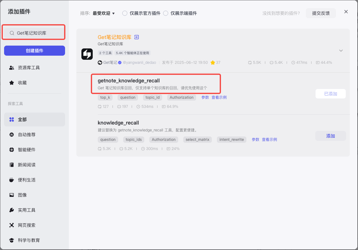Click the 创建插件 button
Viewport: 358px width, 250px height.
tap(35, 51)
